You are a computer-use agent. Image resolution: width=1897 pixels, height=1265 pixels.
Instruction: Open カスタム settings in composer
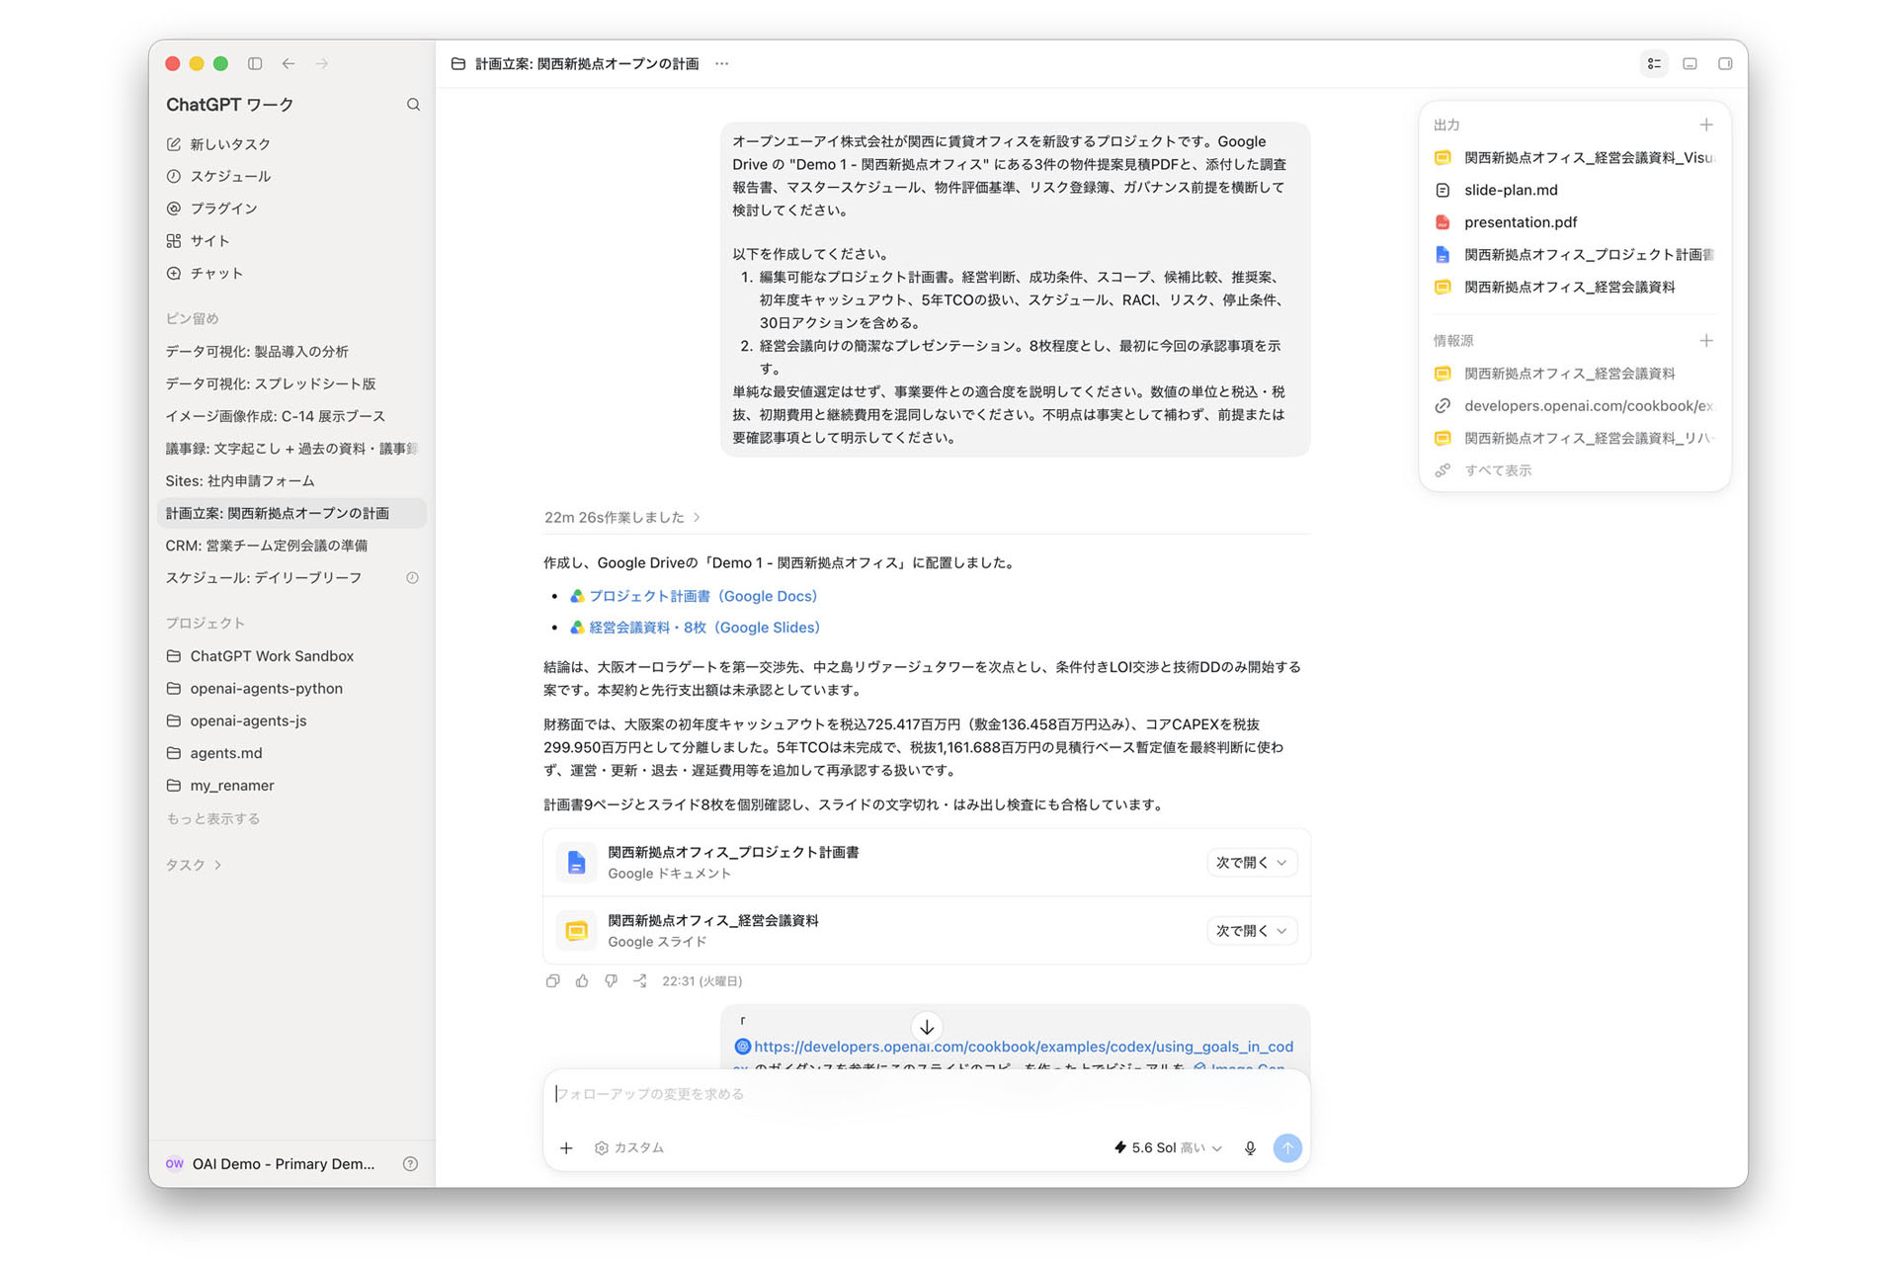629,1148
